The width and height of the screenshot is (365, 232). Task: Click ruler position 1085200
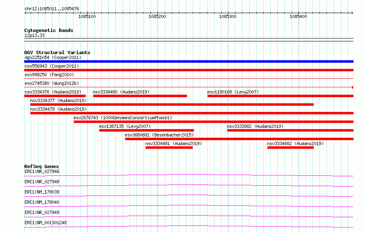point(157,16)
